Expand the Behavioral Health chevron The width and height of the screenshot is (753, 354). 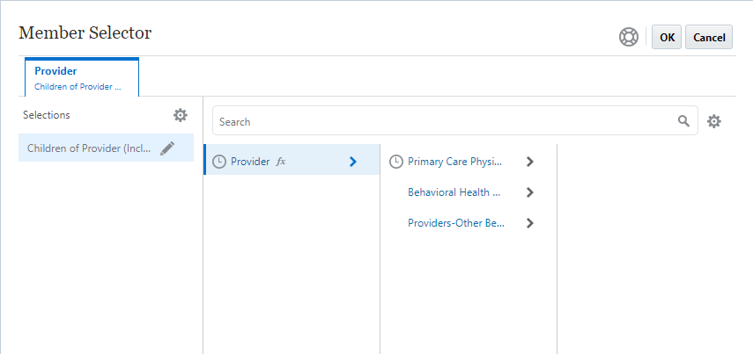[x=529, y=192]
